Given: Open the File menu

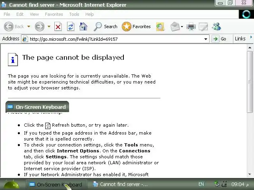Looking at the screenshot, I should pos(7,14).
